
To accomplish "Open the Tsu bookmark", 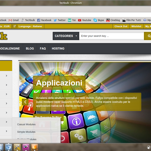I will pos(72,20).
